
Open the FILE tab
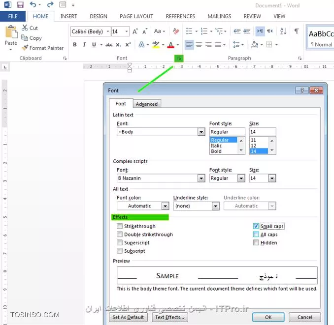(x=13, y=16)
